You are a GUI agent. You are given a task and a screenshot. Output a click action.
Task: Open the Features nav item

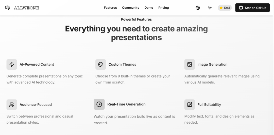(110, 8)
